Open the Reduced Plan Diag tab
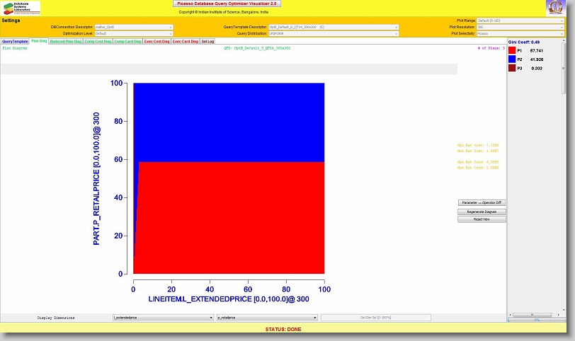This screenshot has height=341, width=575. tap(65, 42)
